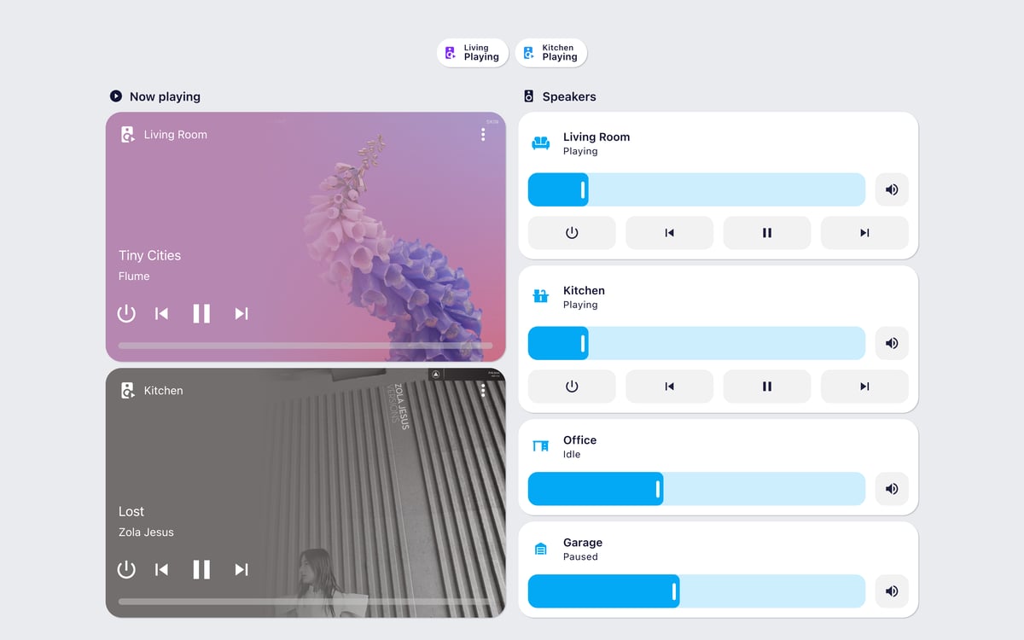Open Office speaker details via its name

point(579,440)
